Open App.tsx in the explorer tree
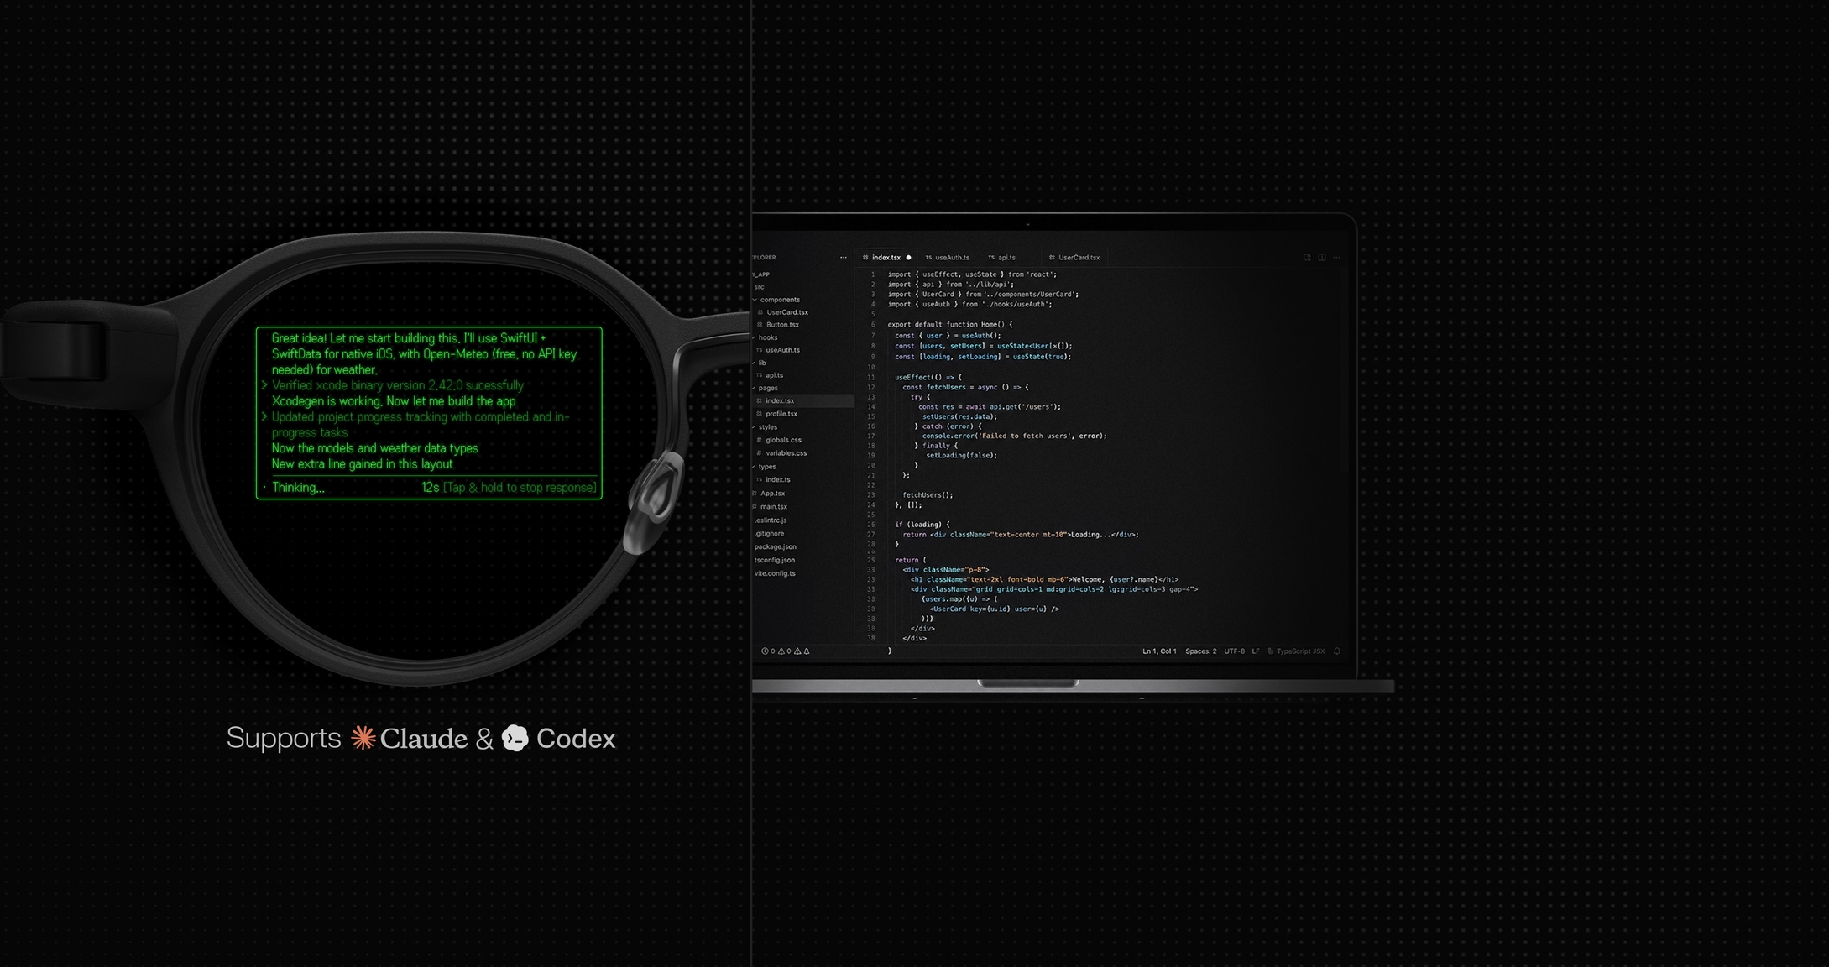 (x=772, y=494)
